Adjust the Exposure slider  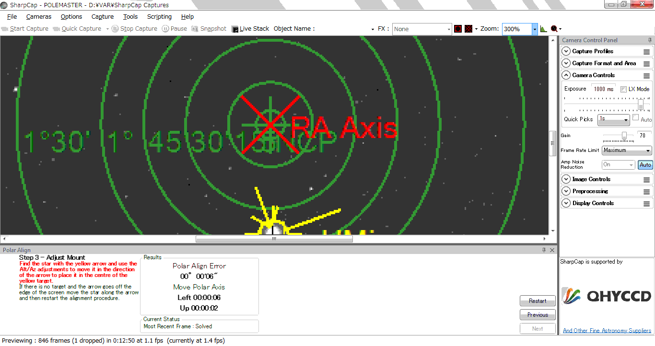coord(641,104)
